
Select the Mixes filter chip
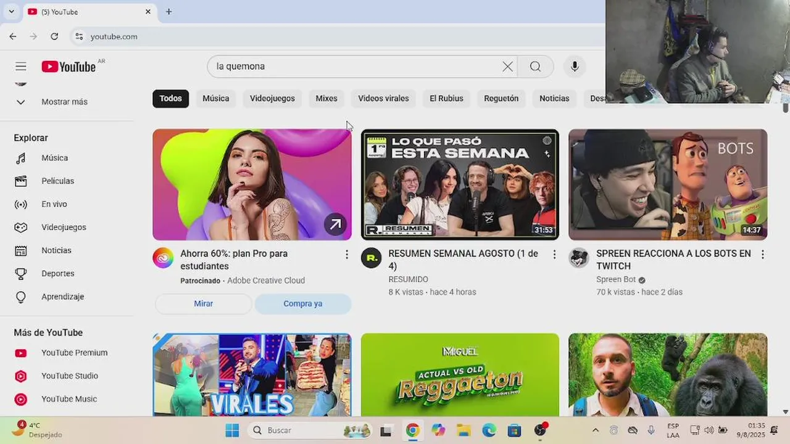pyautogui.click(x=326, y=99)
